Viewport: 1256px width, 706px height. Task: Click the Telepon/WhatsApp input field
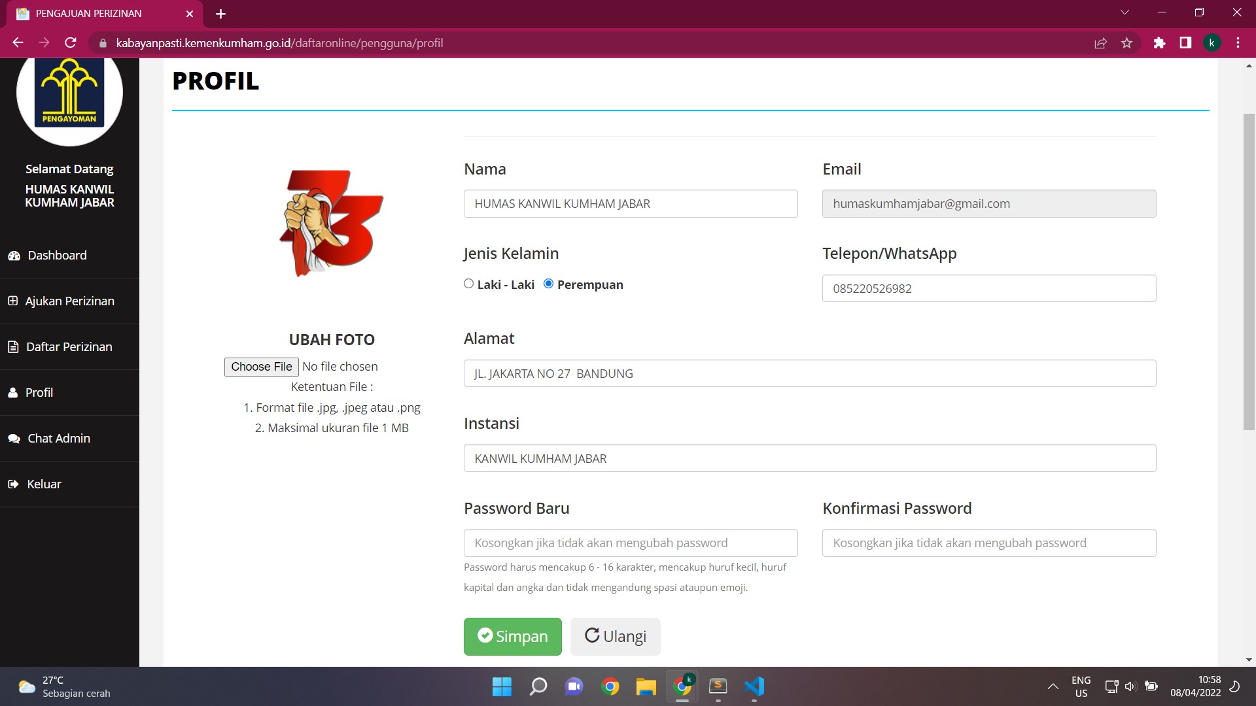click(989, 288)
